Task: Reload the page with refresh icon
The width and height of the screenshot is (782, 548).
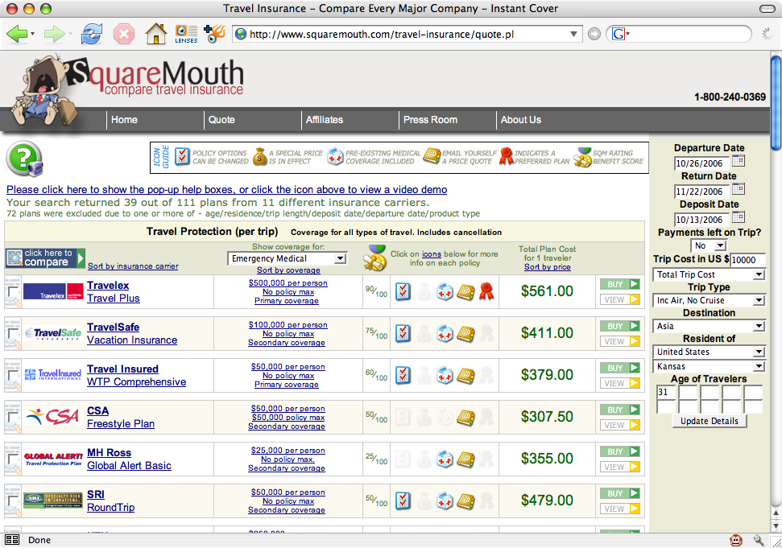Action: point(93,35)
